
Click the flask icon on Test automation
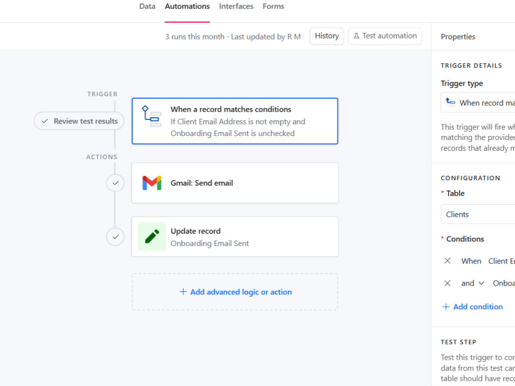(356, 36)
